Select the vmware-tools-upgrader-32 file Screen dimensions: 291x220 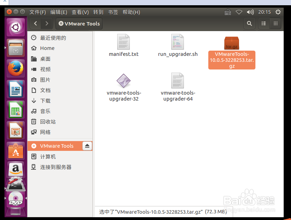(x=124, y=87)
